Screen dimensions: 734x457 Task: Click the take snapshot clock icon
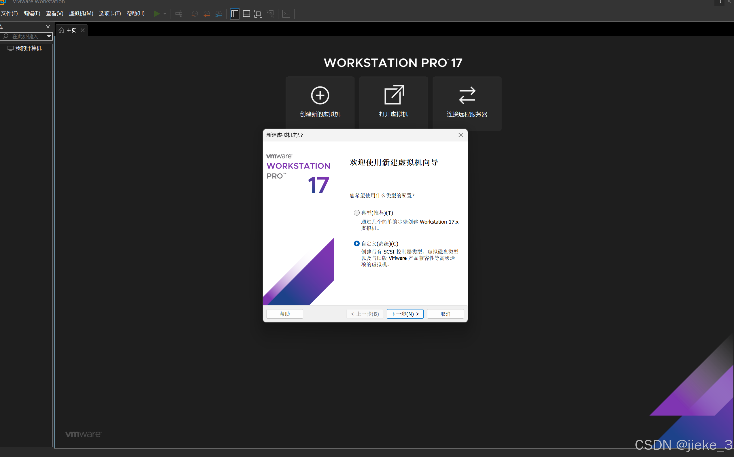195,14
